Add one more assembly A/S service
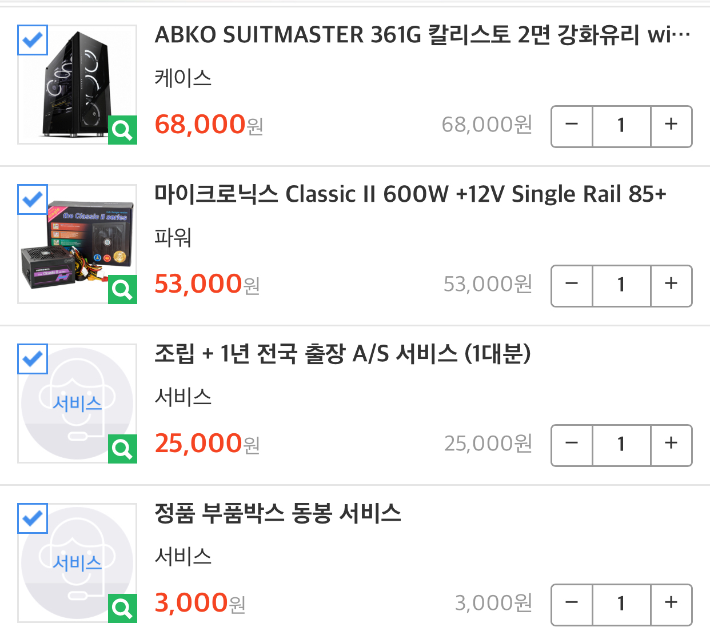The width and height of the screenshot is (710, 643). tap(671, 445)
